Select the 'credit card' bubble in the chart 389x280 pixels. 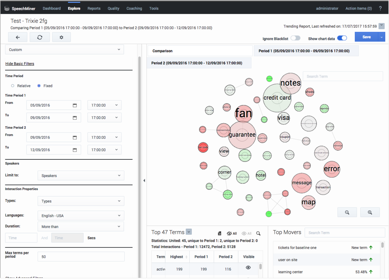click(277, 98)
